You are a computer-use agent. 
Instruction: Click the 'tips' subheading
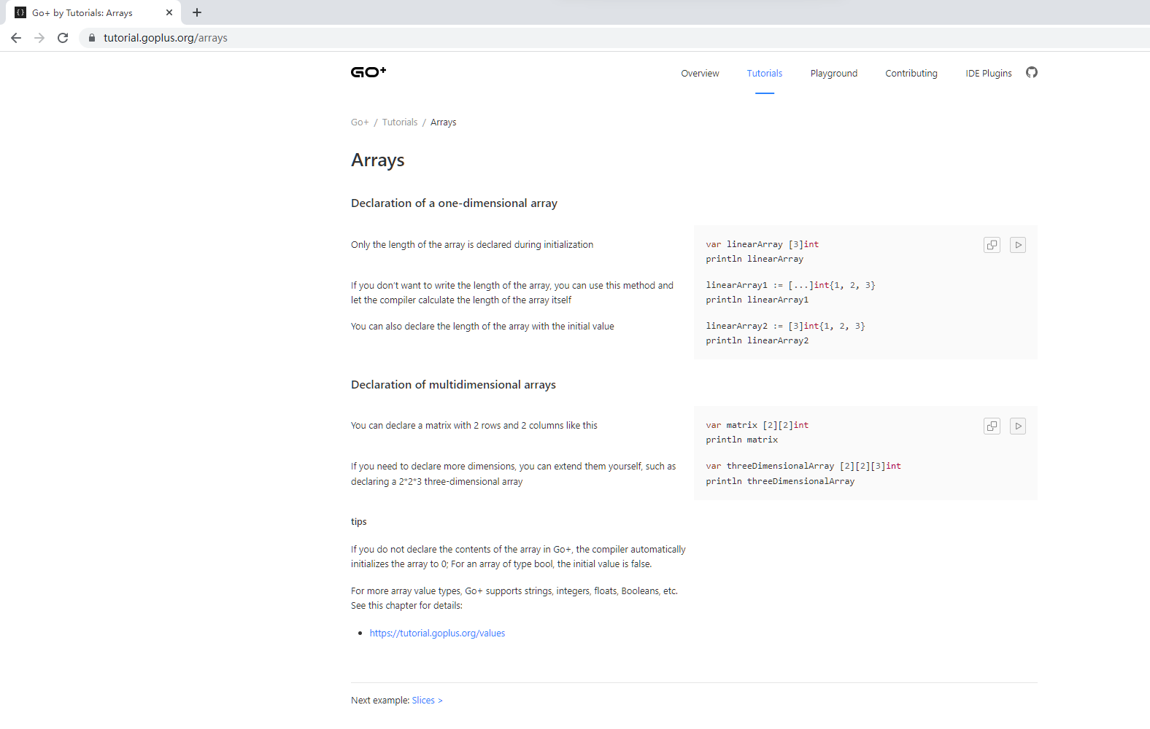tap(358, 522)
